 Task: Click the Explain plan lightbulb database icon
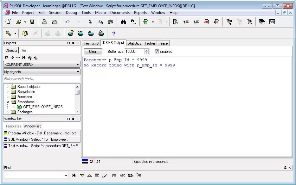click(x=71, y=33)
